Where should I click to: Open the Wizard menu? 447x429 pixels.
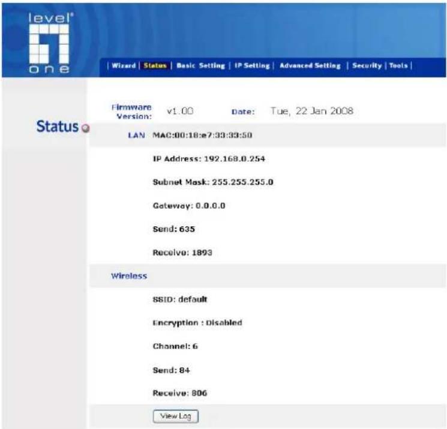[124, 65]
